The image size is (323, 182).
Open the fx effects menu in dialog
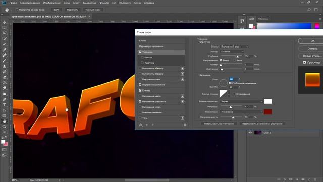141,125
